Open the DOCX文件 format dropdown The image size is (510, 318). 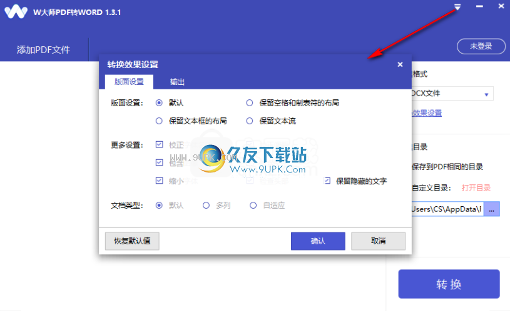[x=452, y=94]
